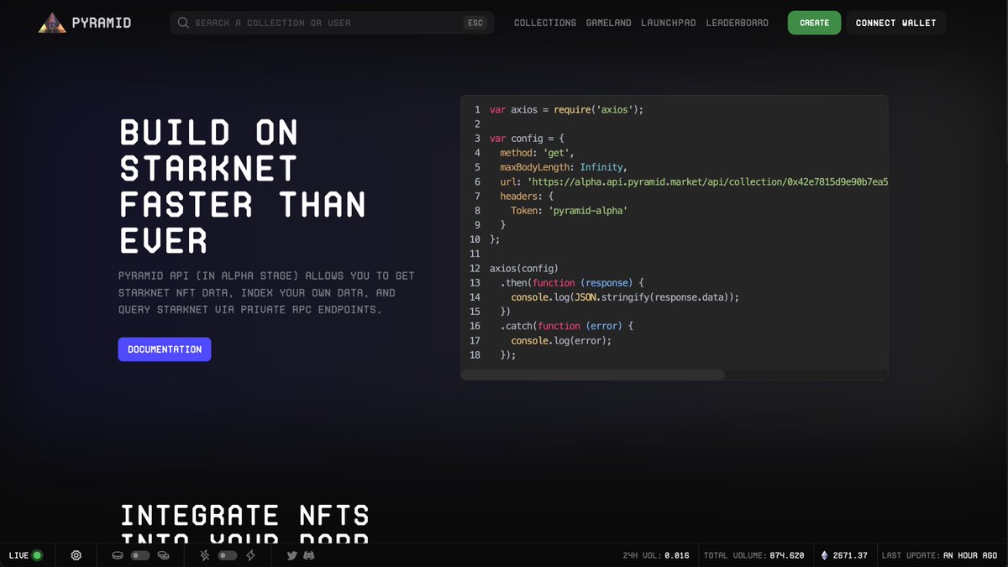Click the Integrate NFTs heading
The height and width of the screenshot is (567, 1008).
[244, 524]
